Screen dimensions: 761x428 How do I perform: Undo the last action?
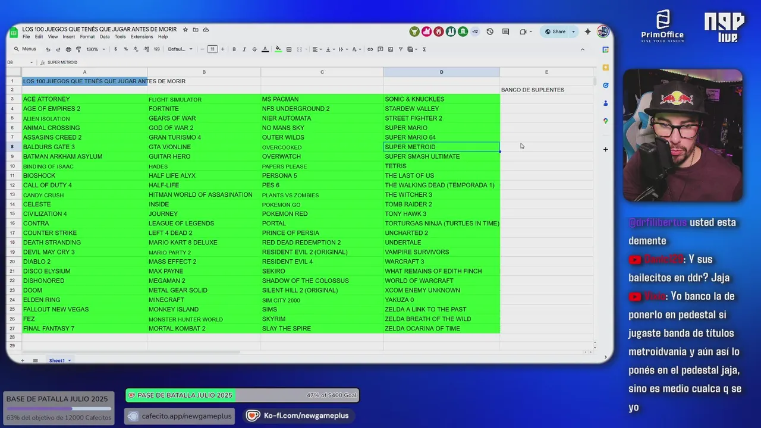pyautogui.click(x=48, y=49)
